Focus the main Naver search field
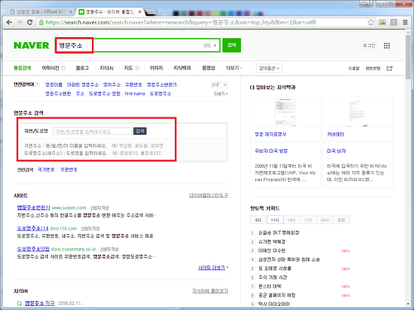The height and width of the screenshot is (310, 414). click(137, 45)
